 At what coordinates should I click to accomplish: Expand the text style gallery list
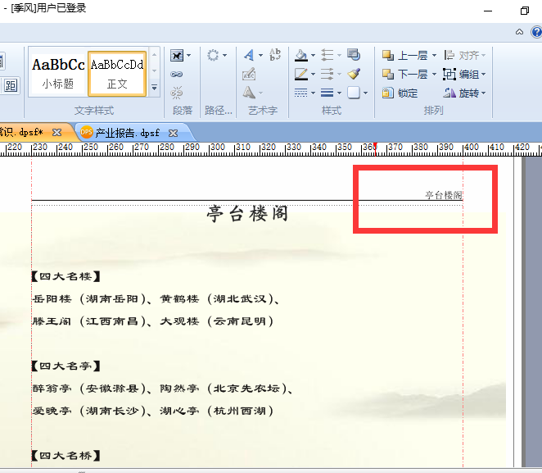[155, 88]
